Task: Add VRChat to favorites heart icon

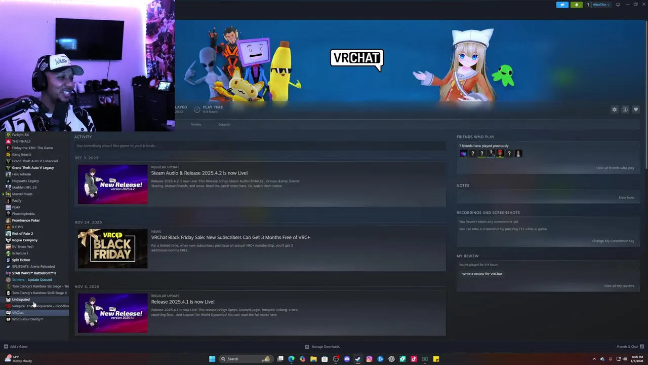Action: point(636,109)
